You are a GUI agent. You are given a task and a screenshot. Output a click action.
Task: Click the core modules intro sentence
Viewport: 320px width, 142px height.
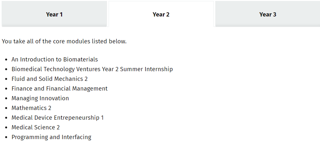(x=64, y=41)
